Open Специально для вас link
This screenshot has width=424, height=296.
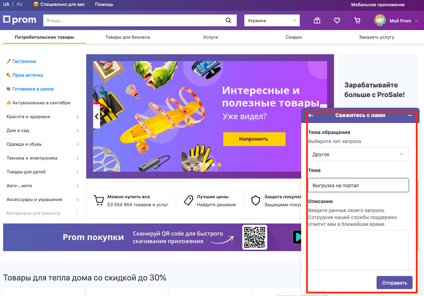coord(59,4)
